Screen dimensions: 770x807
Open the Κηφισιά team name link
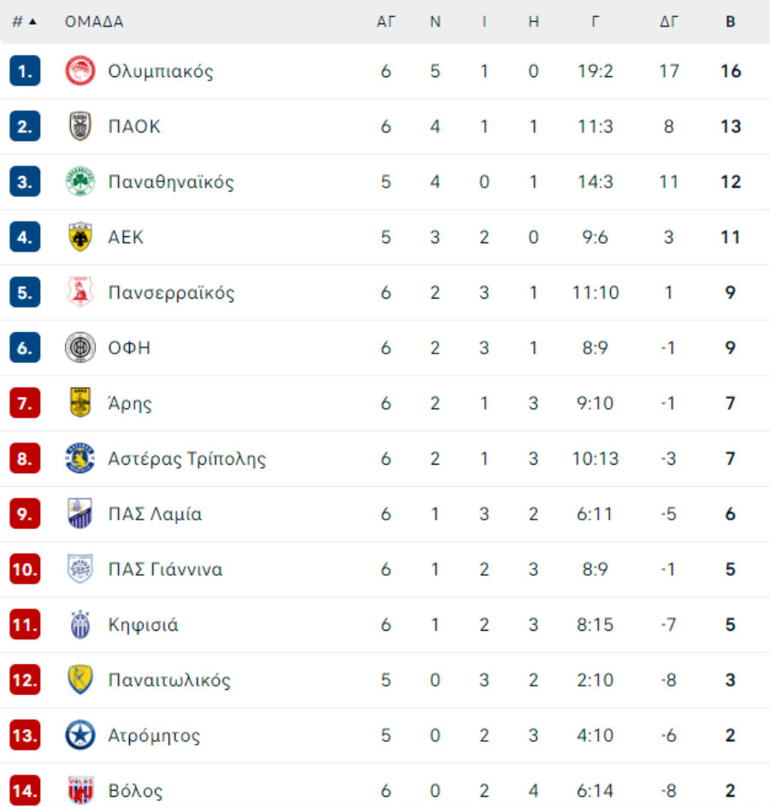coord(143,625)
